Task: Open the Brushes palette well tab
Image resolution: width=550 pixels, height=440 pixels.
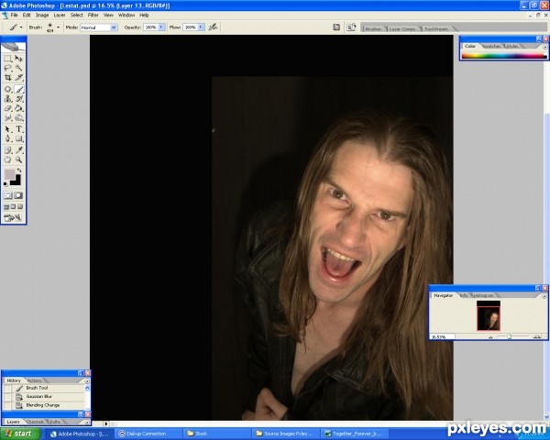Action: coord(373,28)
